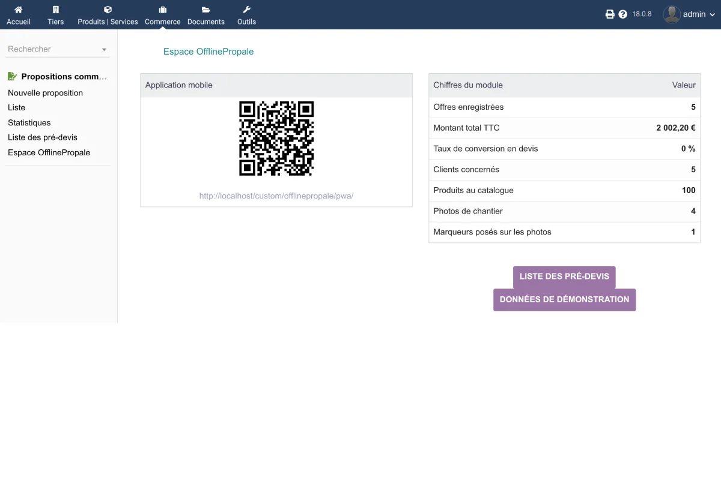721x484 pixels.
Task: Click the mobile application QR code
Action: [276, 139]
